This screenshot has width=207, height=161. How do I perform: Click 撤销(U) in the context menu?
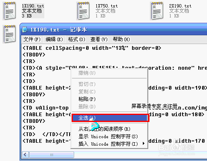tap(109, 73)
